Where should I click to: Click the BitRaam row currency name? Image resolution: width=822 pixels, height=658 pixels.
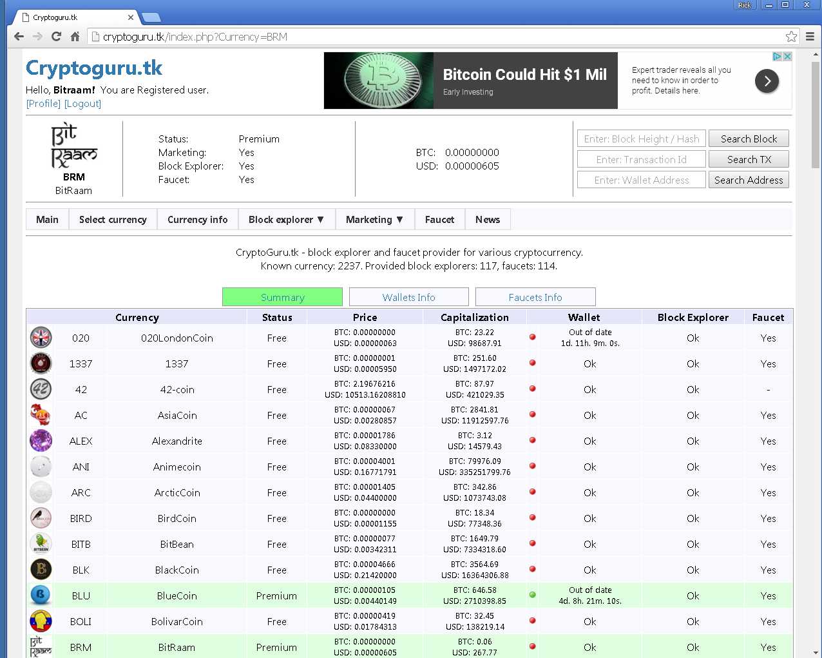(177, 647)
